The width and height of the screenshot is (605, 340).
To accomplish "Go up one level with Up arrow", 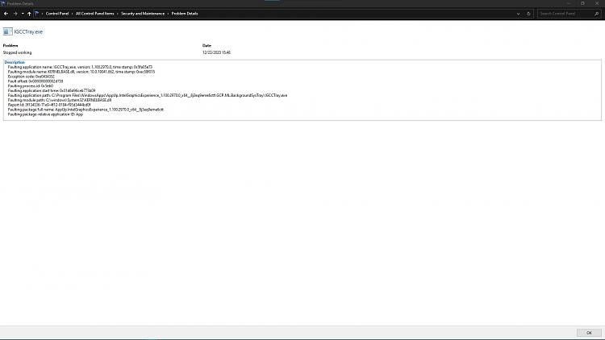I will (29, 14).
